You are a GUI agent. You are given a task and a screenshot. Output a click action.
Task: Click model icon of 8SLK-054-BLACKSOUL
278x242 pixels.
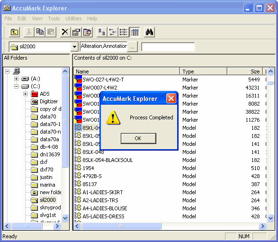(78, 160)
